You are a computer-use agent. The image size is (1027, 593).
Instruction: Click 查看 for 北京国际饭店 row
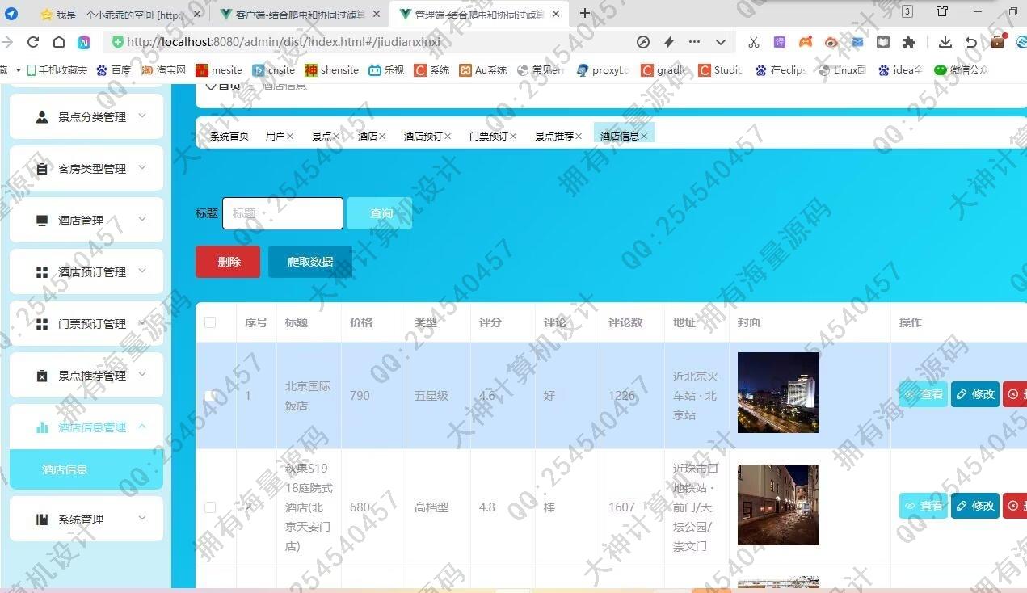(924, 394)
